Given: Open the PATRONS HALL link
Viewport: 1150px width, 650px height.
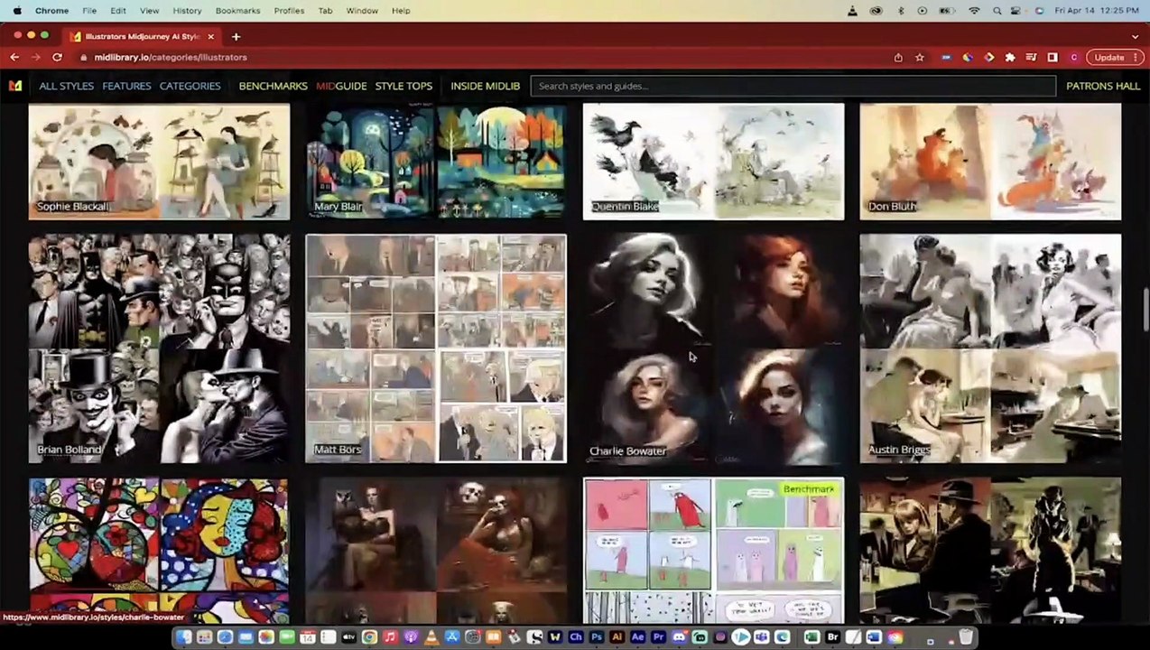Looking at the screenshot, I should [1103, 86].
